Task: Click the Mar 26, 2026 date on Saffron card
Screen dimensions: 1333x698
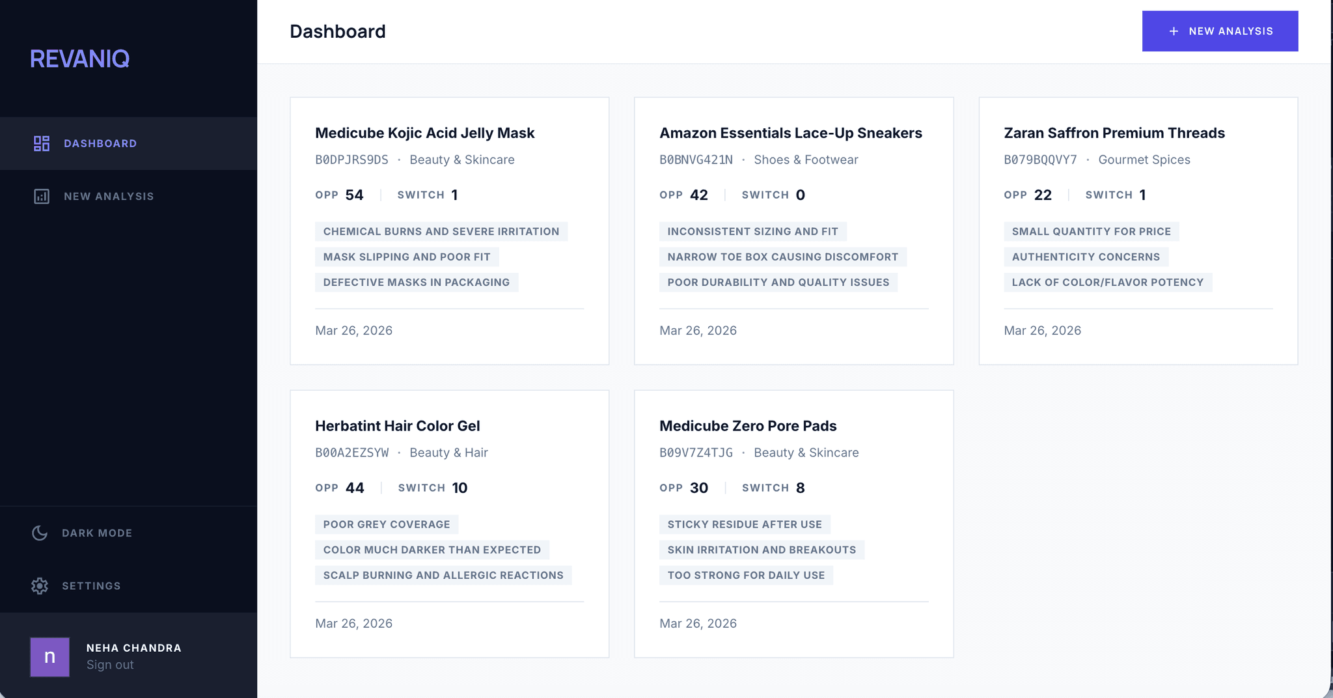Action: pos(1042,330)
